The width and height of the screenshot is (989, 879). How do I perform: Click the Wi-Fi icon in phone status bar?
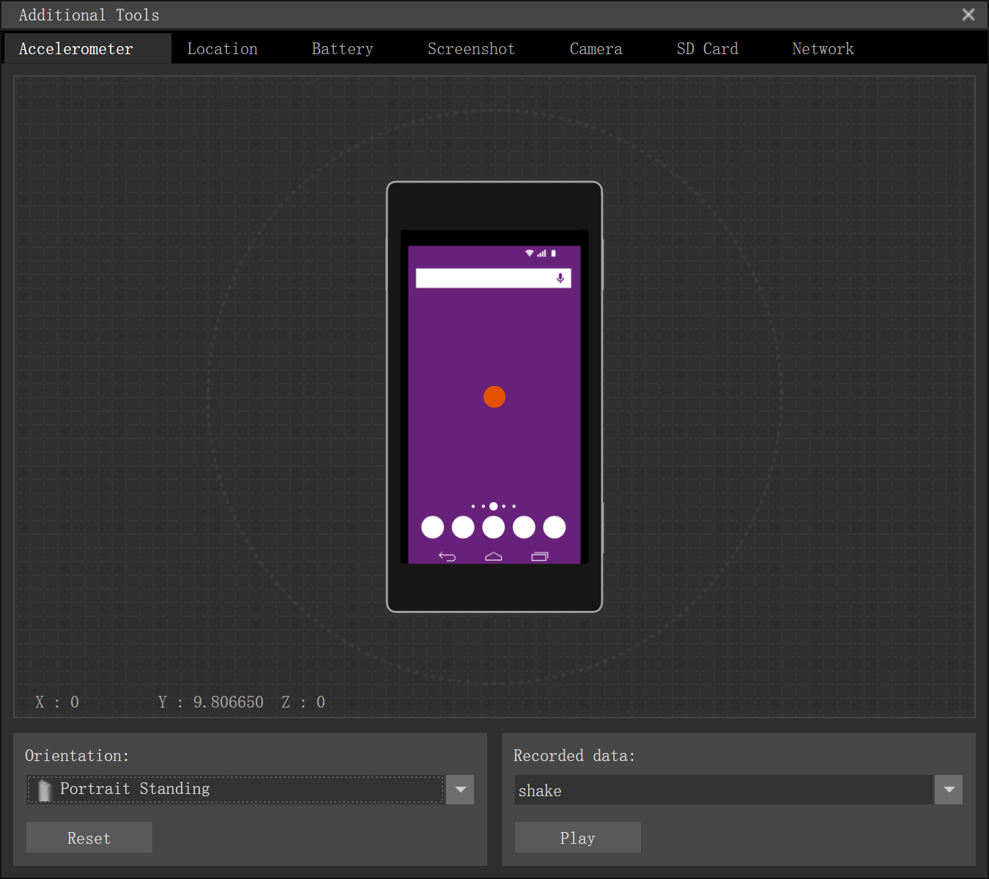[529, 253]
